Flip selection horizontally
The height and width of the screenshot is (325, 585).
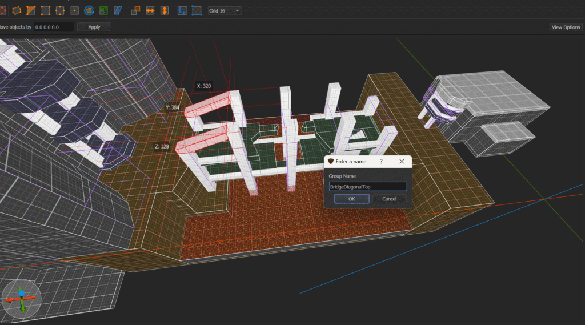click(x=150, y=10)
